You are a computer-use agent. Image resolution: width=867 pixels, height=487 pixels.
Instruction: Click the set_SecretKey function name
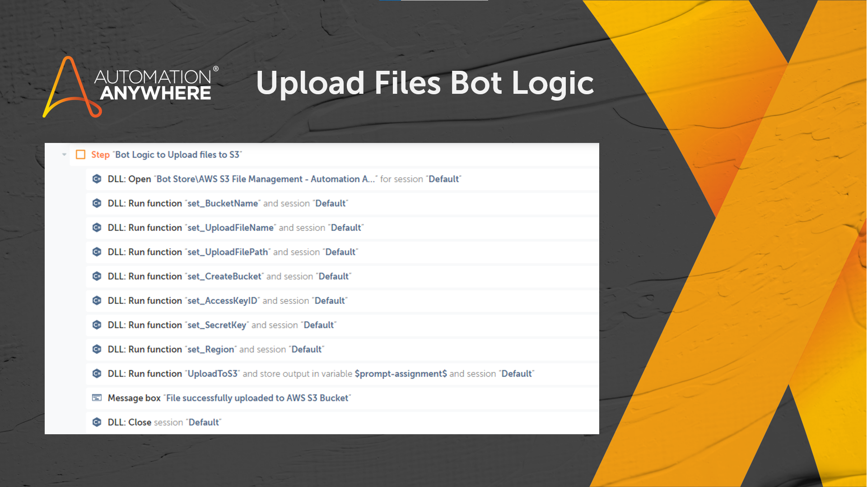[x=217, y=325]
